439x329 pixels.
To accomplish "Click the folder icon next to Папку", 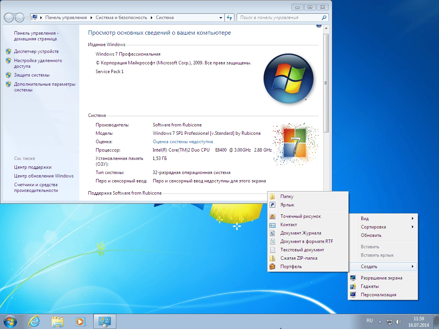I will click(x=272, y=196).
